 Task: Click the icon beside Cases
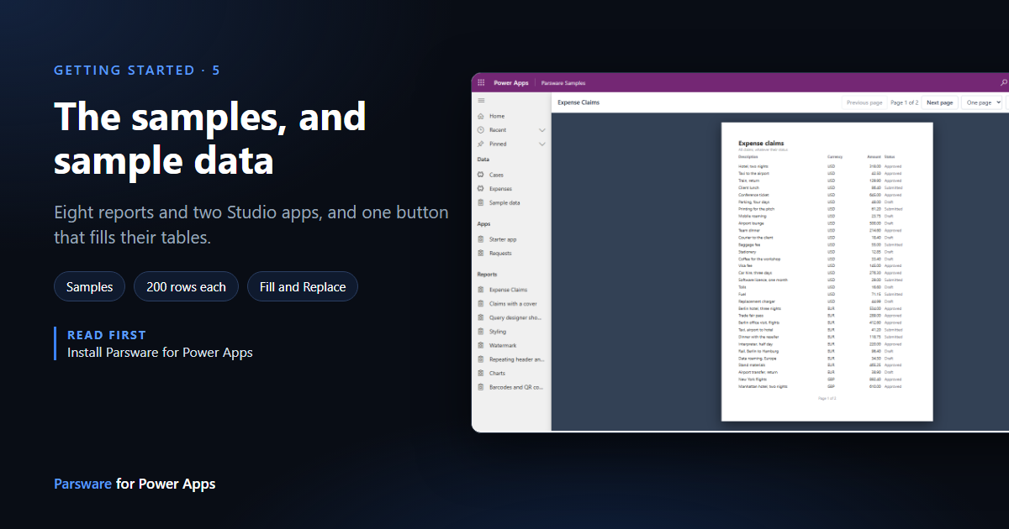480,175
